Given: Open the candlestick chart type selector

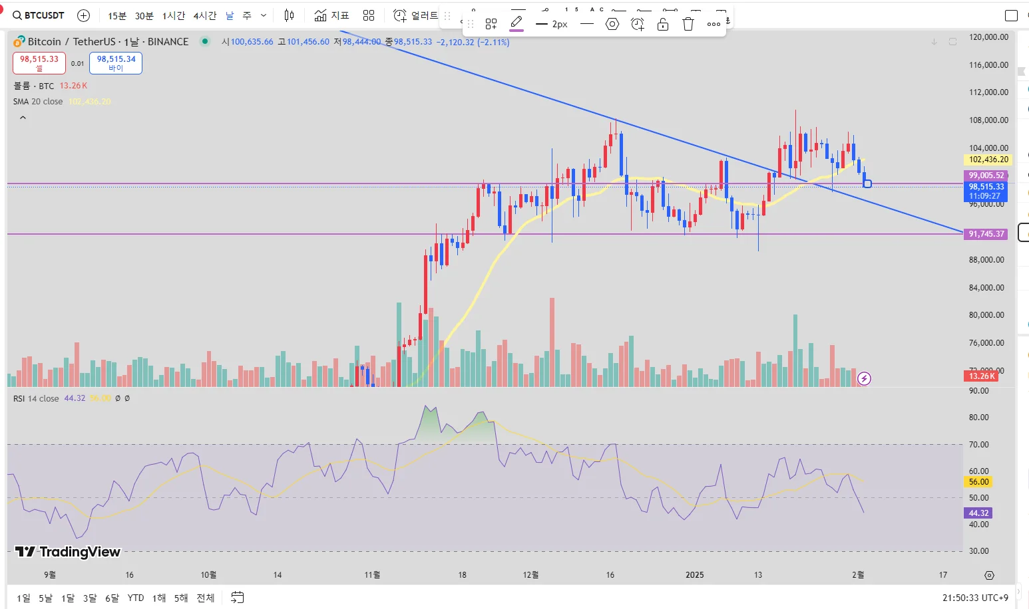Looking at the screenshot, I should 289,15.
